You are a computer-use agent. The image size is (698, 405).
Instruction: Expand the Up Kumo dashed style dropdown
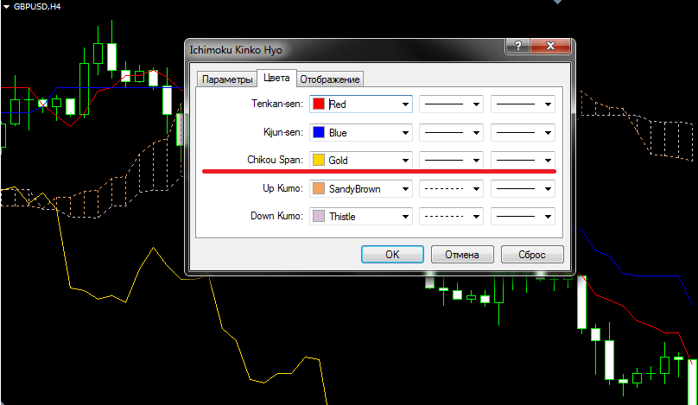476,188
